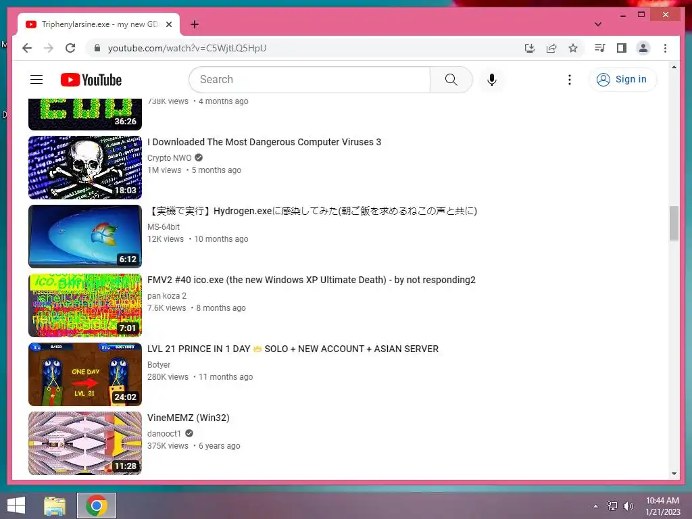Click the install app icon in address bar
This screenshot has height=519, width=692.
pyautogui.click(x=530, y=48)
